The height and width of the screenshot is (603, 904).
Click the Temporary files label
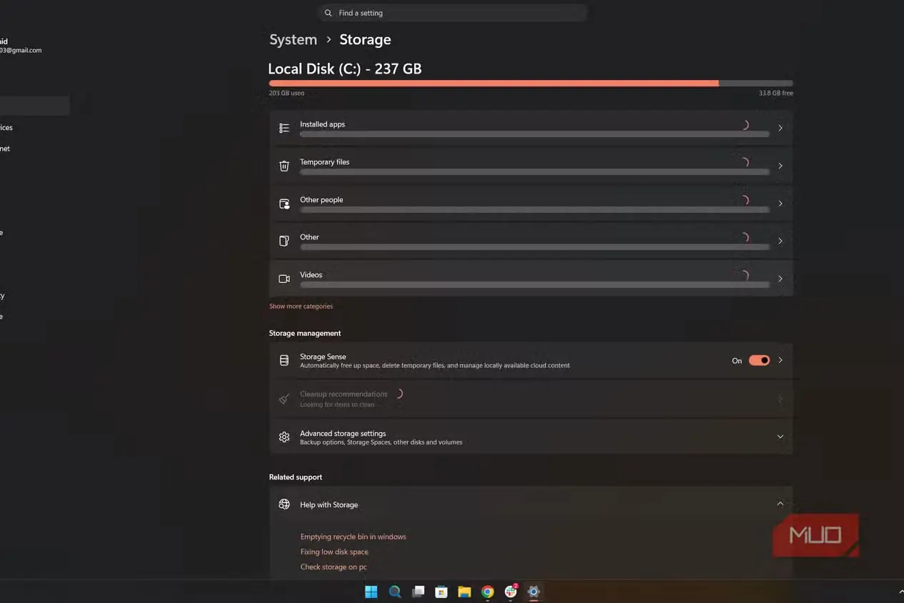tap(325, 162)
